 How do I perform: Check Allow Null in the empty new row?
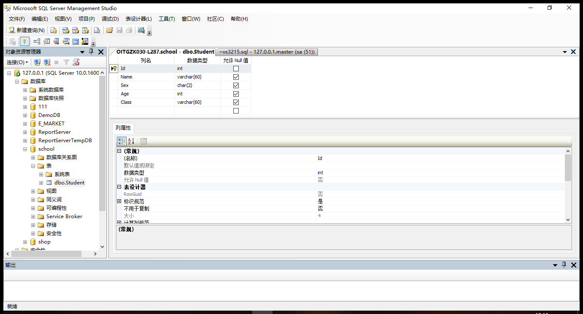[236, 111]
